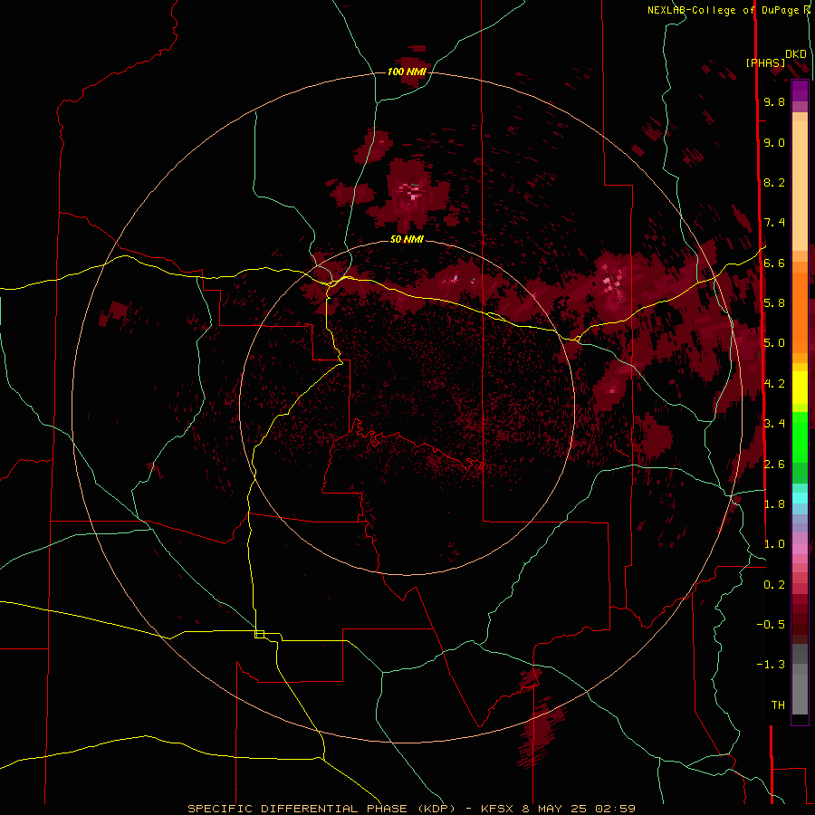
Task: Click the 7.4 scale value
Action: (x=774, y=223)
